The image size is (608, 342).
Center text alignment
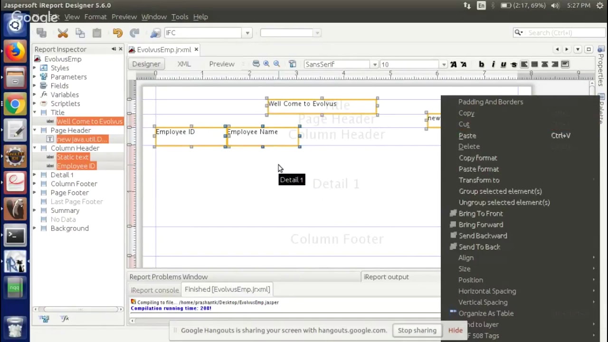(x=545, y=64)
